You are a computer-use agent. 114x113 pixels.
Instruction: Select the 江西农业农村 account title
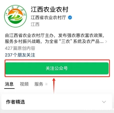50,9
